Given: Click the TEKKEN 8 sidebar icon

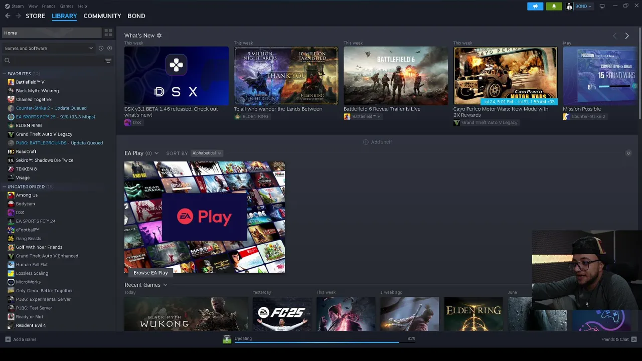Looking at the screenshot, I should [11, 169].
